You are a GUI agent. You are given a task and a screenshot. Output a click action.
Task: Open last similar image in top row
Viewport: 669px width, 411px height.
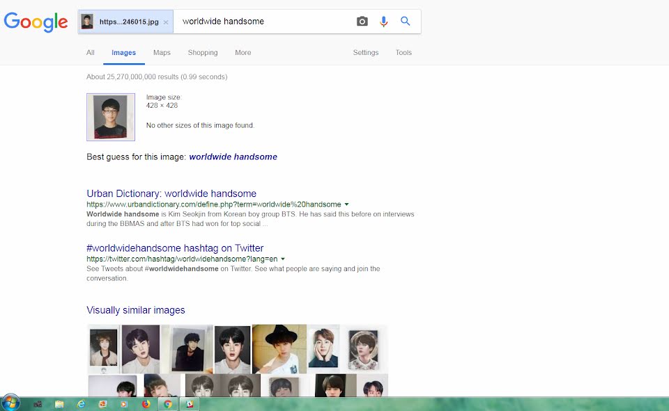[x=364, y=349]
